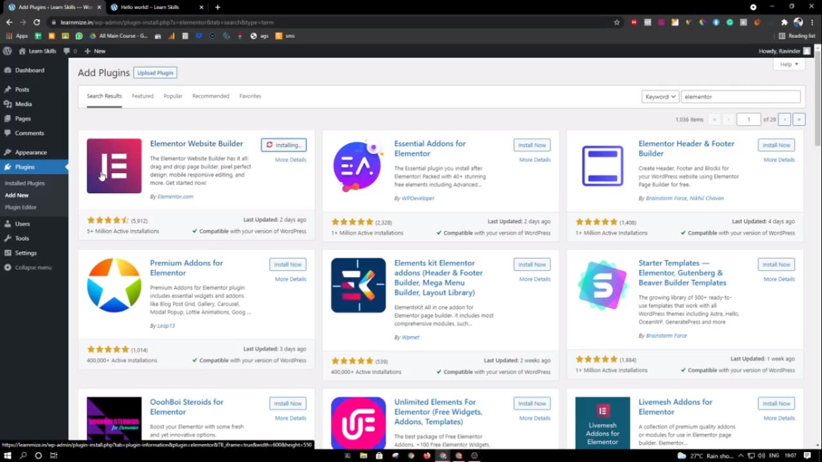Image resolution: width=822 pixels, height=462 pixels.
Task: Install Starter Templates plugin
Action: click(x=776, y=264)
